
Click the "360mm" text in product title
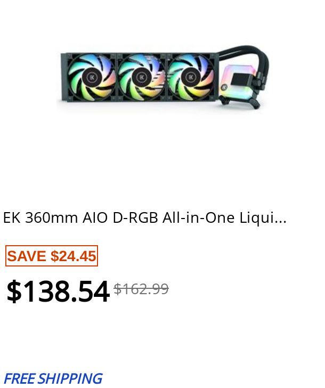[51, 217]
